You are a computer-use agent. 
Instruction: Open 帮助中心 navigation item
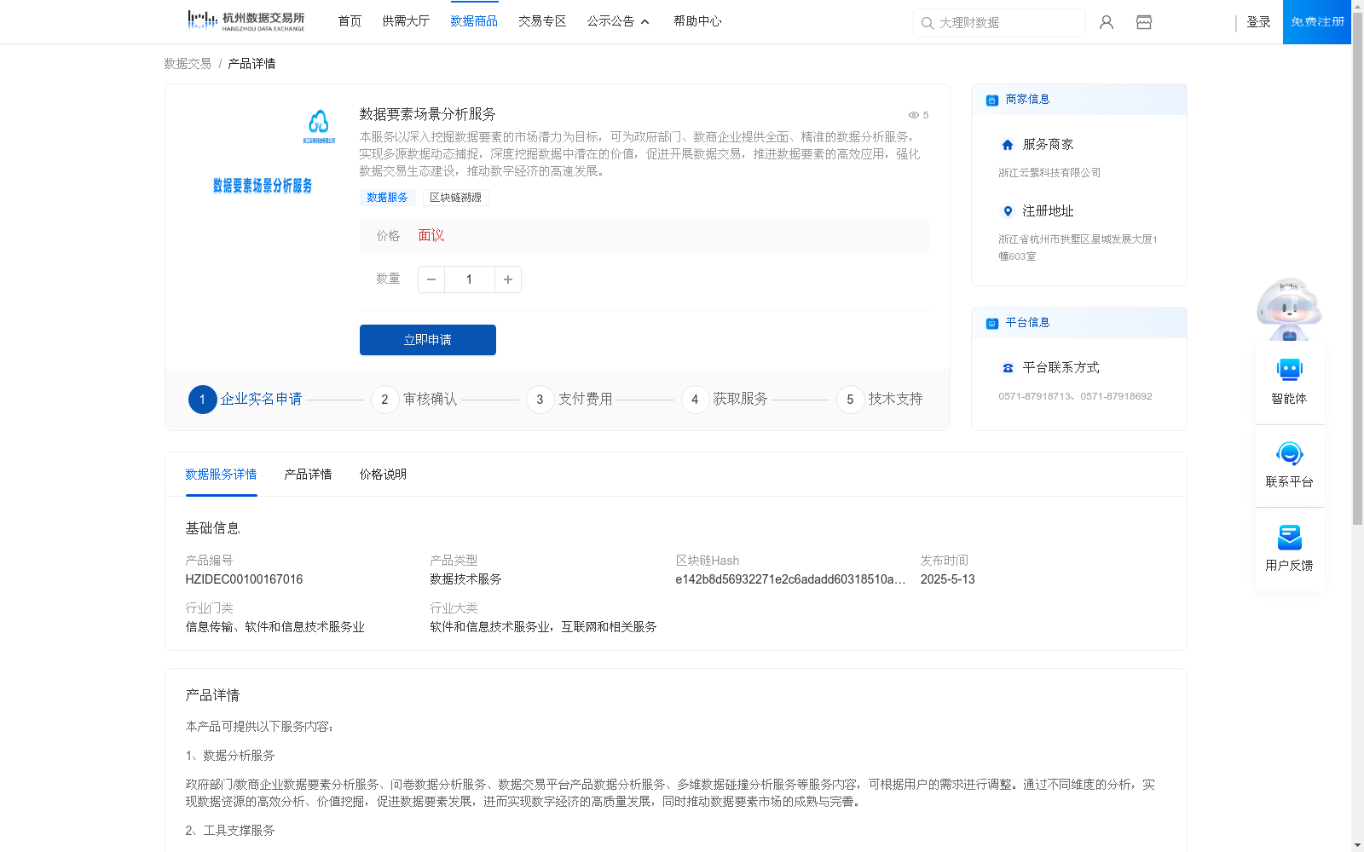(x=697, y=21)
